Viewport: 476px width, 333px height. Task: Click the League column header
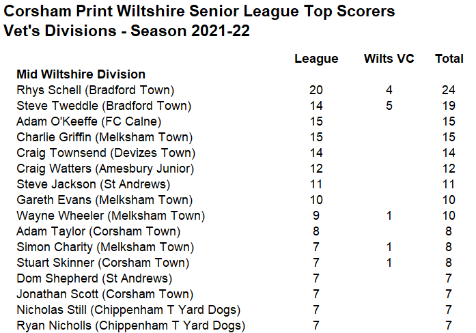[316, 59]
